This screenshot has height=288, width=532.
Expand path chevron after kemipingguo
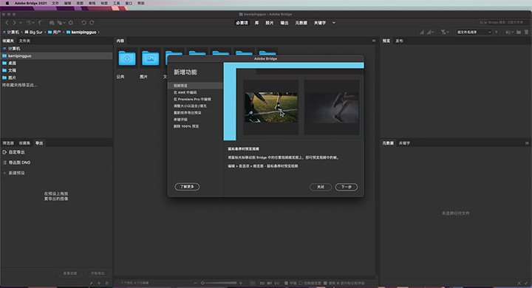tap(99, 32)
